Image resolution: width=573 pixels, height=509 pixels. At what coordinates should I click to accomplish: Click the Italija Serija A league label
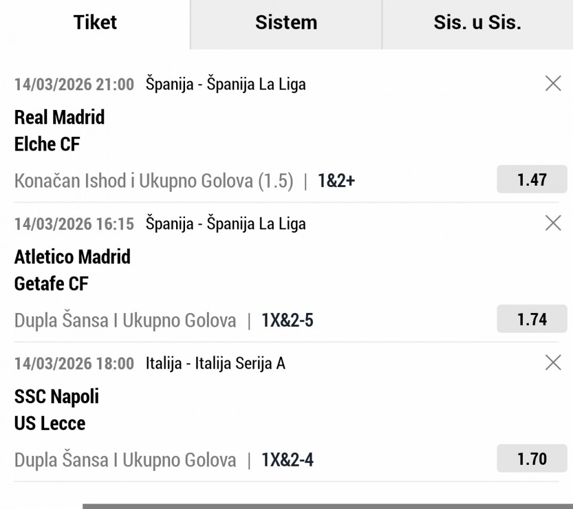click(x=215, y=363)
